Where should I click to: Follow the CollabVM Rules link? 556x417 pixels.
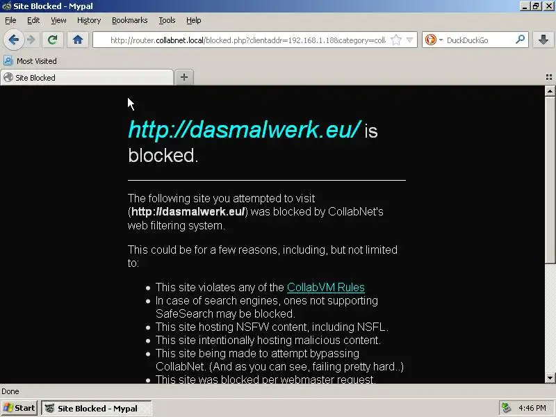pos(325,287)
